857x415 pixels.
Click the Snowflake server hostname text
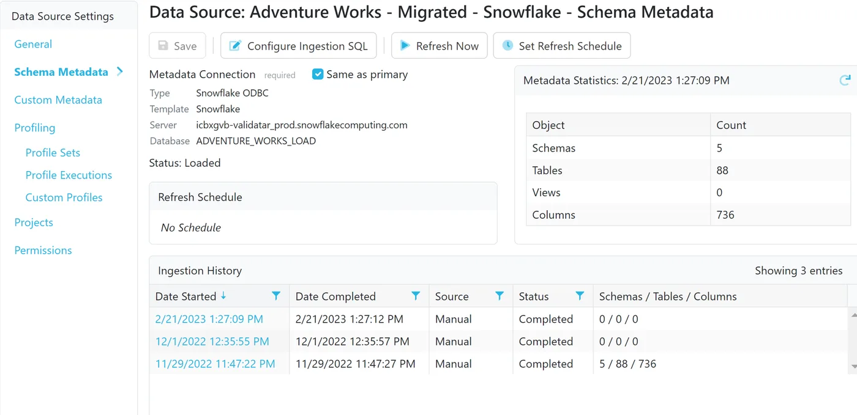coord(302,125)
